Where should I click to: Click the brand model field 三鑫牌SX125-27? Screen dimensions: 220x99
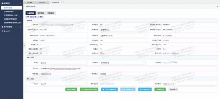point(122,35)
